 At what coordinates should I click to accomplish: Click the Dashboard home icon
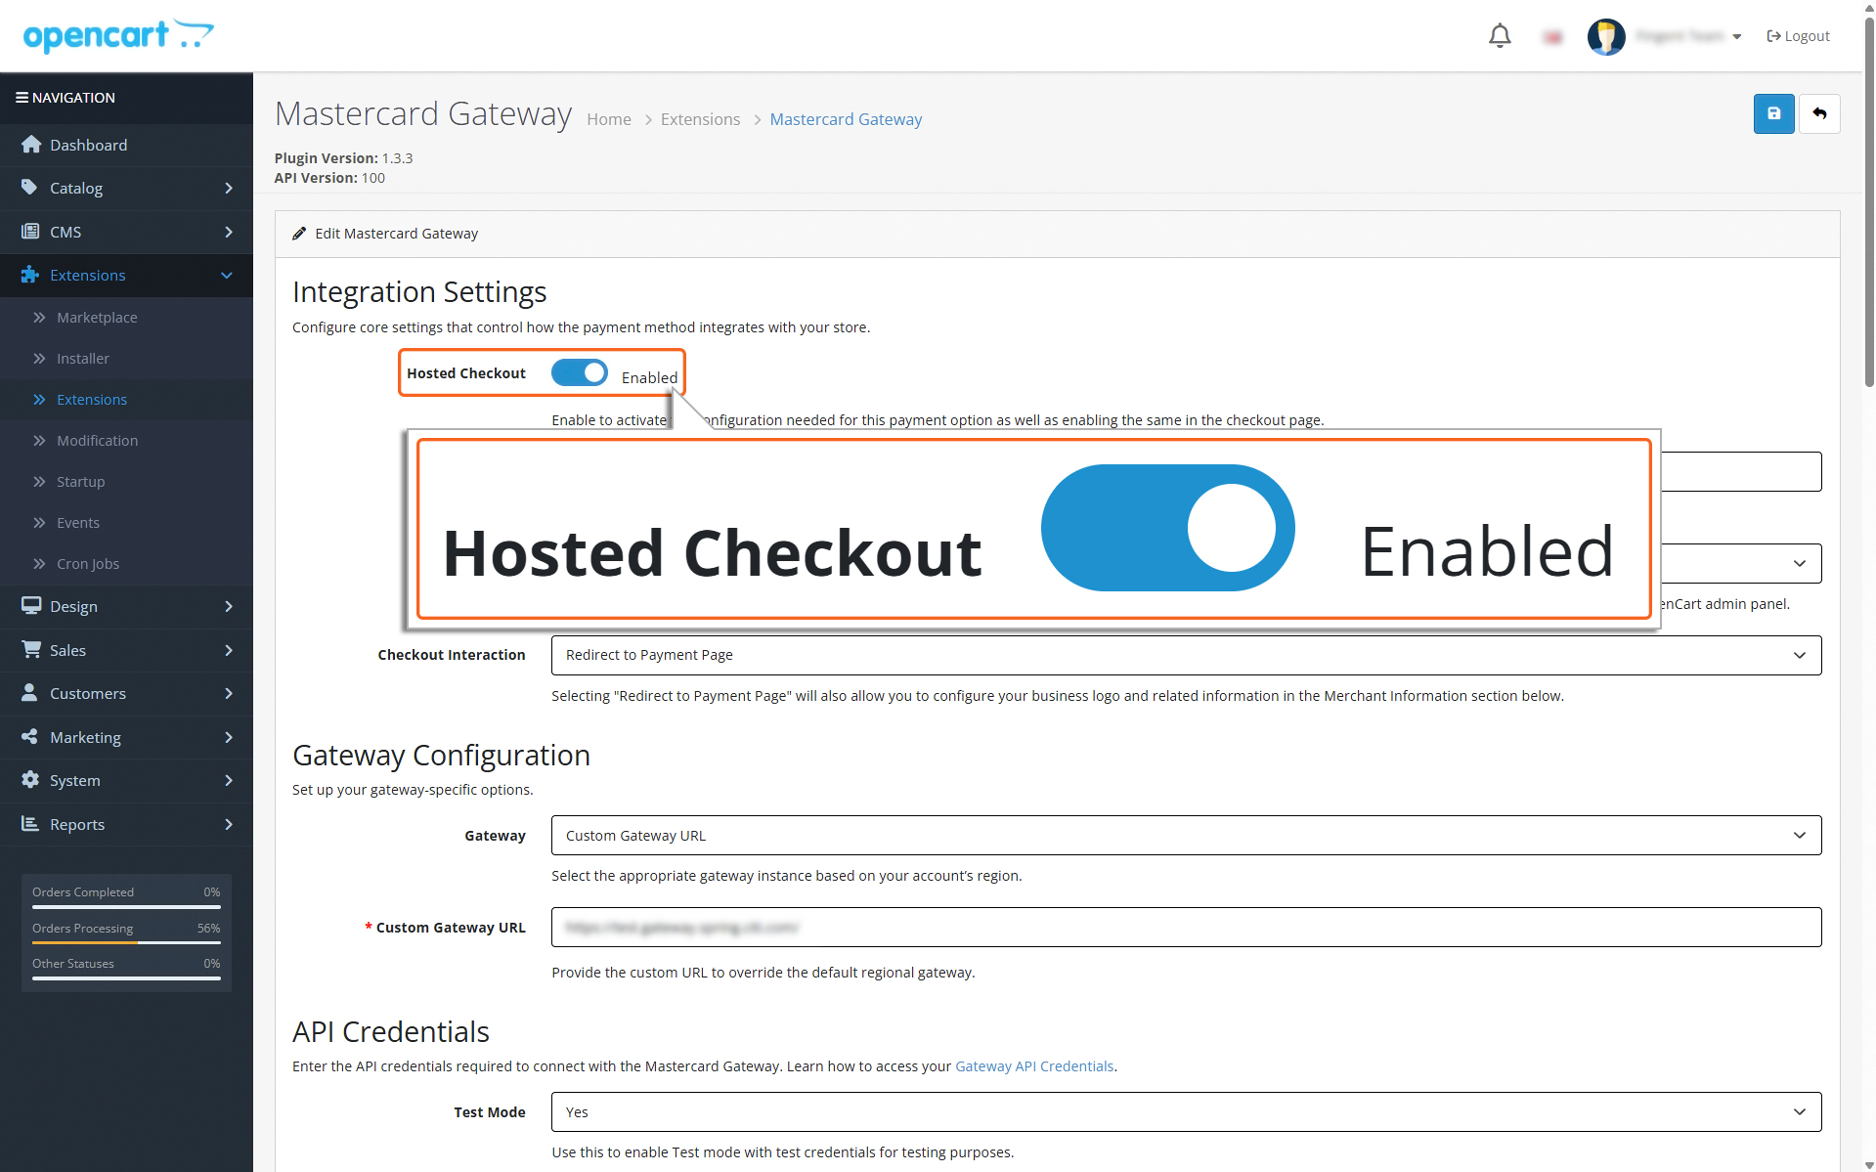pos(31,145)
